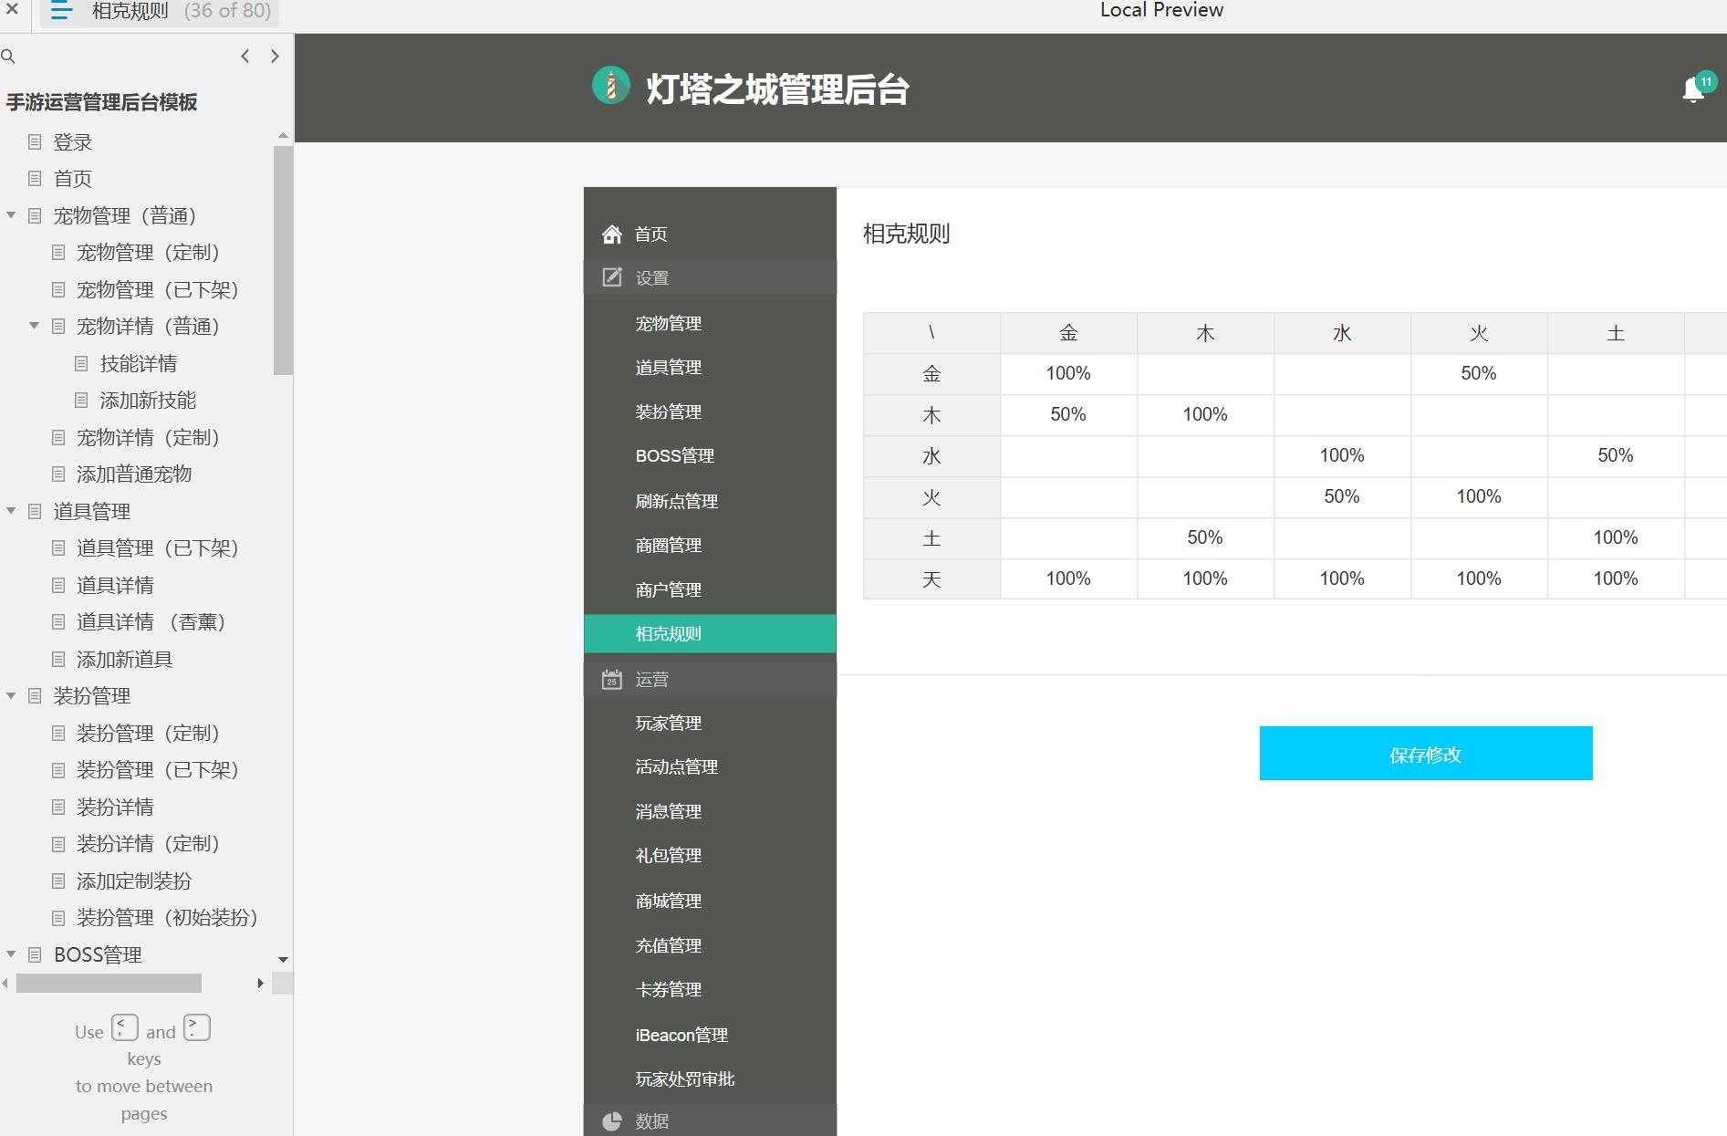Click the close X at top-left
This screenshot has width=1727, height=1136.
click(x=11, y=11)
